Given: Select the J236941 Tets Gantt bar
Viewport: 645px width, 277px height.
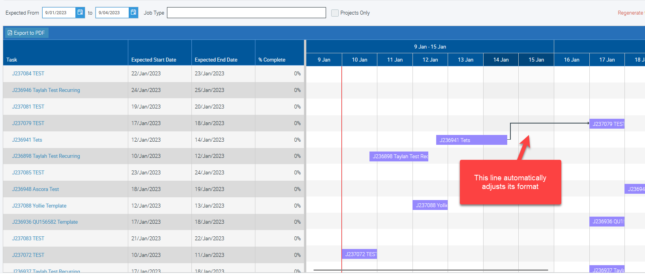Looking at the screenshot, I should (x=471, y=140).
